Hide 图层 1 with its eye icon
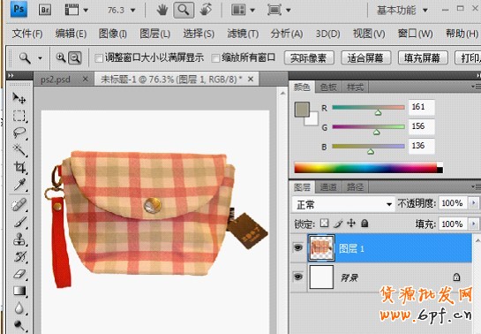Screen dimensions: 481x334 (x=298, y=247)
